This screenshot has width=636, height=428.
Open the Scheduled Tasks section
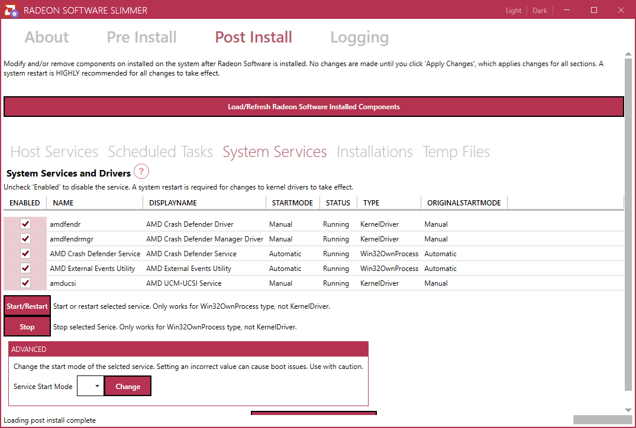coord(160,152)
